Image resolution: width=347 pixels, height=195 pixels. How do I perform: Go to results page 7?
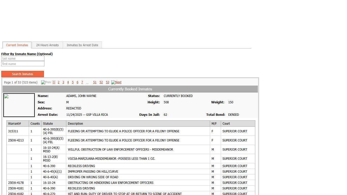(82, 82)
